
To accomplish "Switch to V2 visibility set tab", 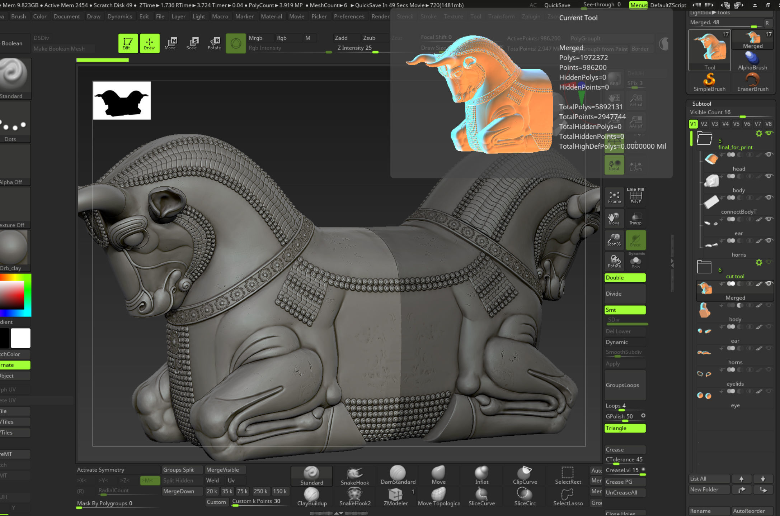I will [704, 124].
